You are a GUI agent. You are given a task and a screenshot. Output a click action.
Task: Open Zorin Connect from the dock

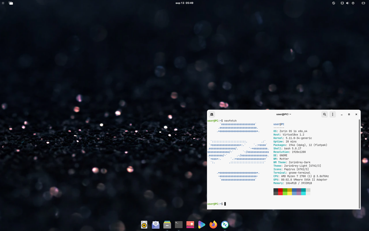225,224
